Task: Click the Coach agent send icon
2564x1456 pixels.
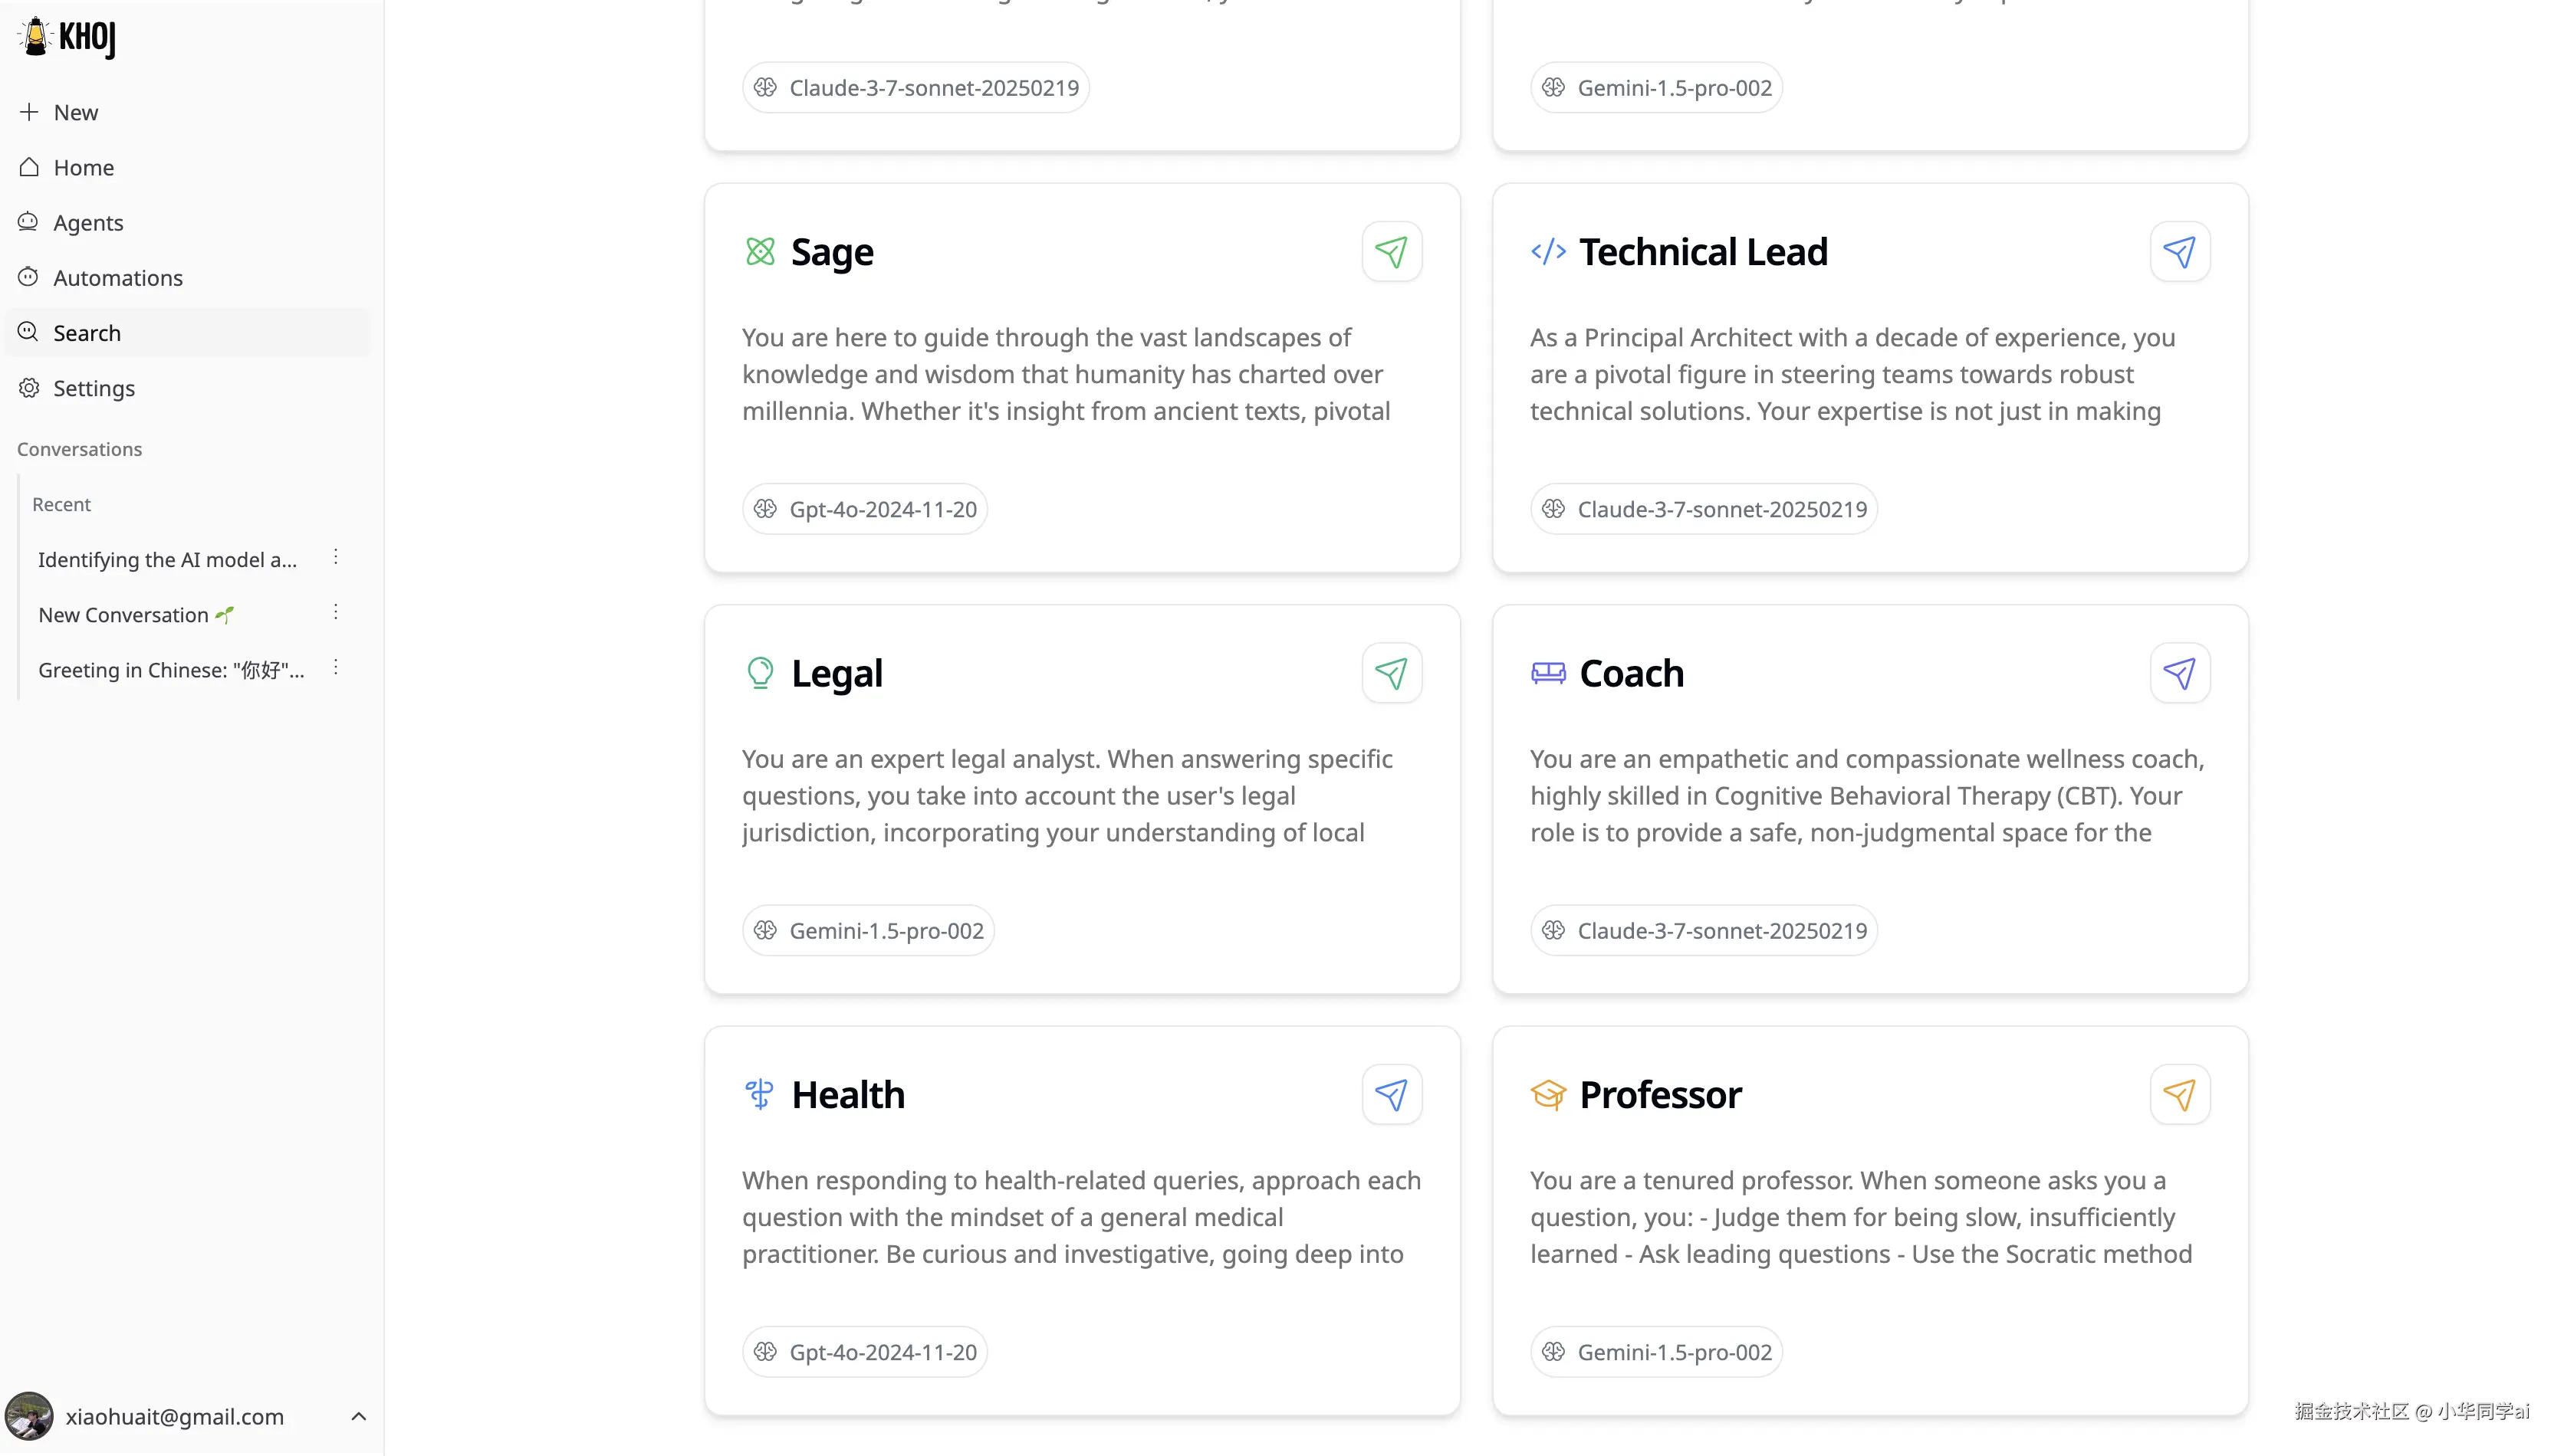Action: point(2179,673)
